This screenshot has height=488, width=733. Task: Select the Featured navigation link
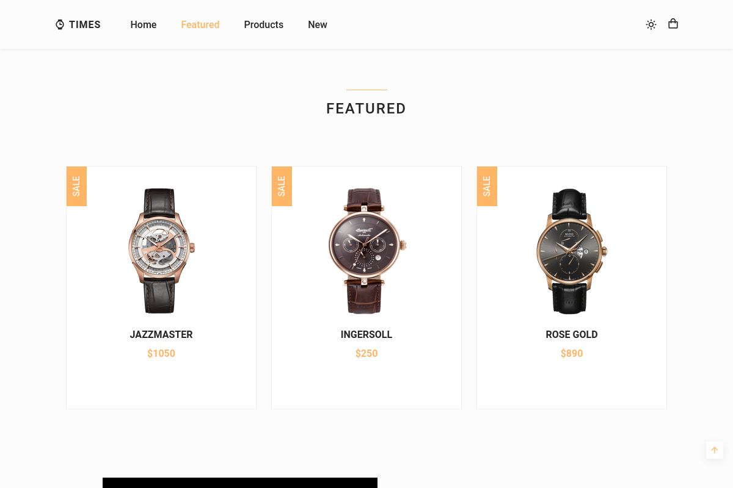[x=200, y=24]
